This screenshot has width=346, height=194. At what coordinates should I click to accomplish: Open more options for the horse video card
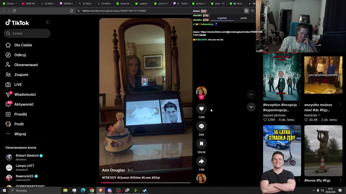pyautogui.click(x=340, y=180)
